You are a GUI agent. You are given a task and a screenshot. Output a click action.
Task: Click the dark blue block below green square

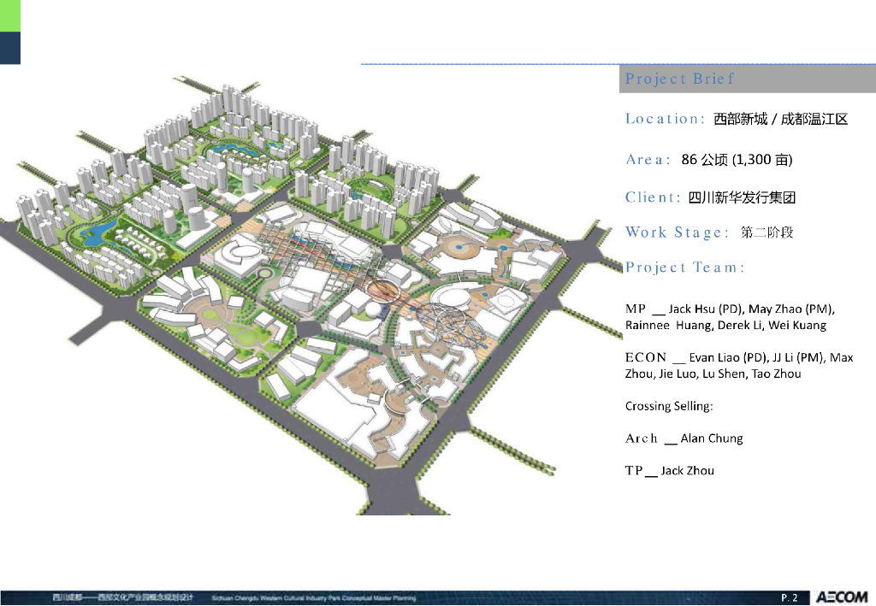pyautogui.click(x=9, y=49)
